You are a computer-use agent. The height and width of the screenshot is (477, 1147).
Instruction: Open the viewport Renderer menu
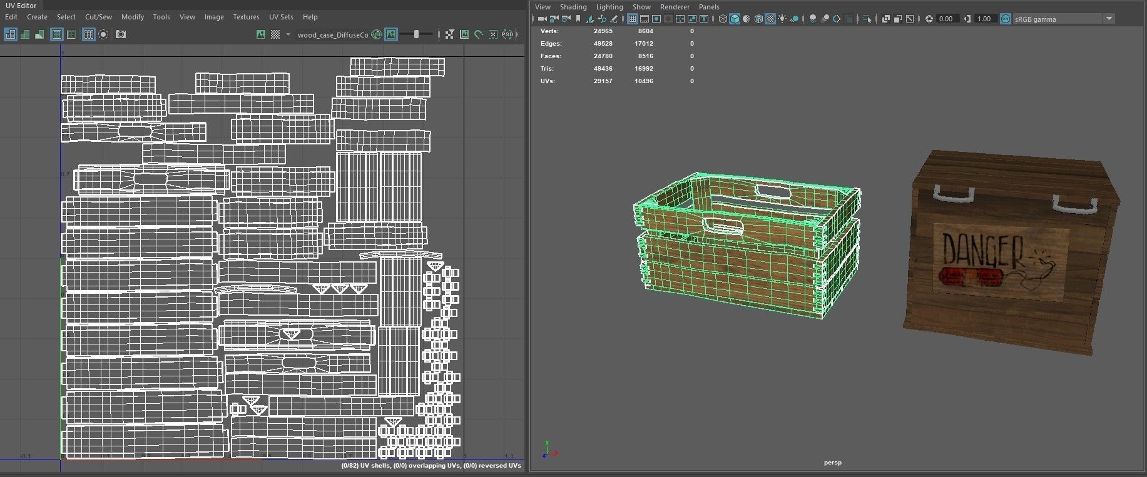[675, 7]
